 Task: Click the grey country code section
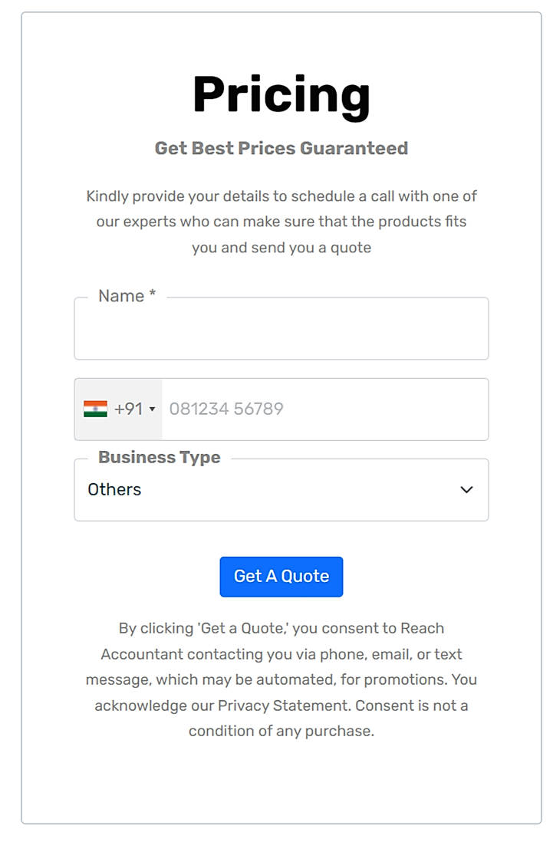point(118,409)
